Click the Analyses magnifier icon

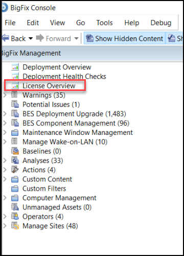pos(15,160)
